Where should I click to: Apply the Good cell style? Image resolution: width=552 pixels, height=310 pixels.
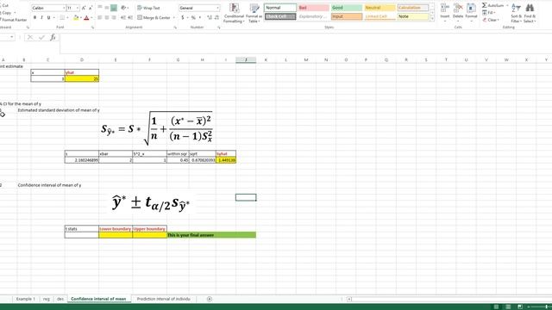[347, 8]
